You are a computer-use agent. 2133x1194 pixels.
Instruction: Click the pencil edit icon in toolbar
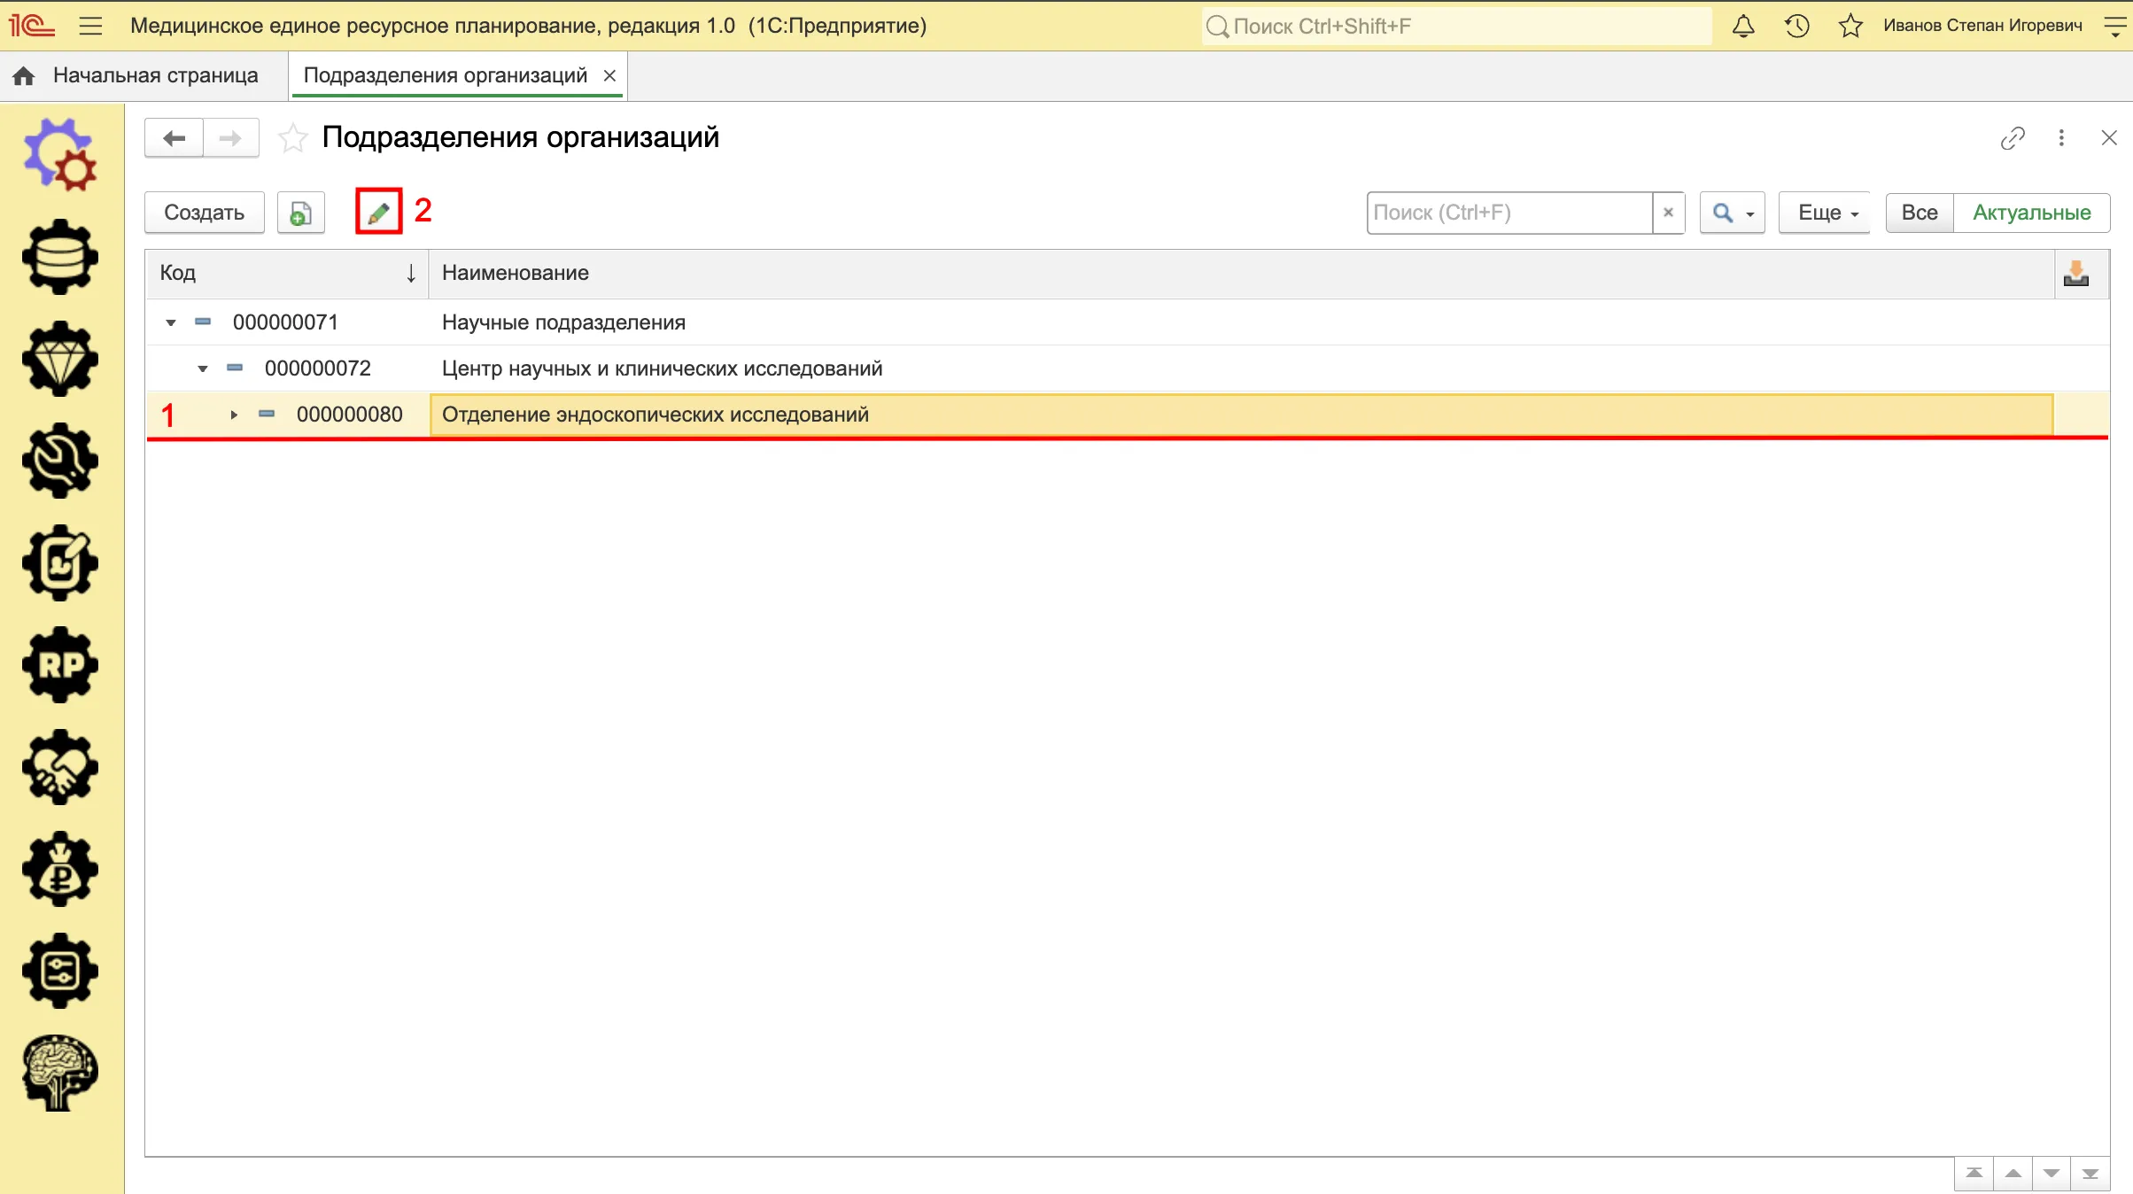pyautogui.click(x=378, y=212)
